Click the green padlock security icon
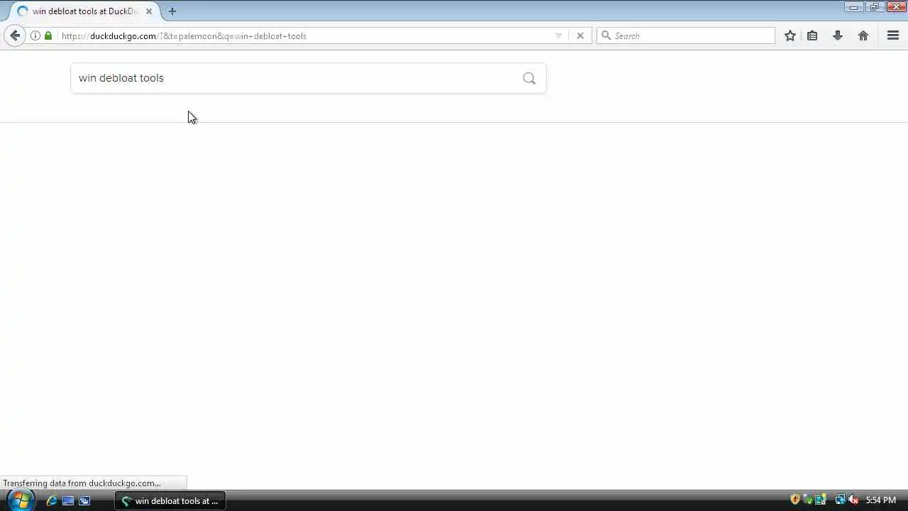 (x=48, y=35)
